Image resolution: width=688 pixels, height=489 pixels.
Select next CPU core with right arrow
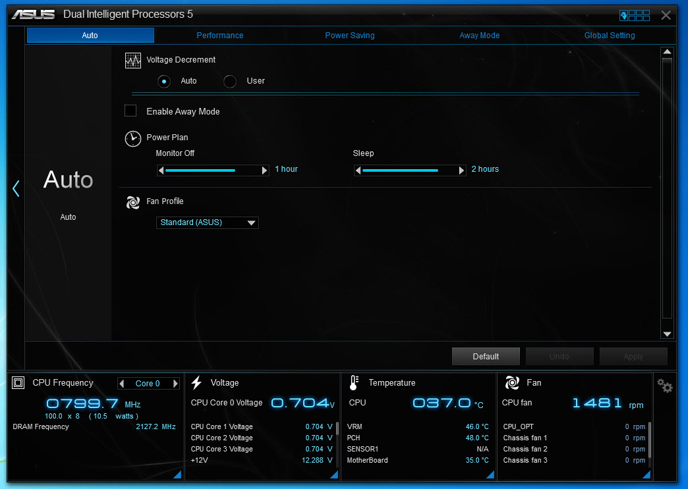pyautogui.click(x=175, y=384)
